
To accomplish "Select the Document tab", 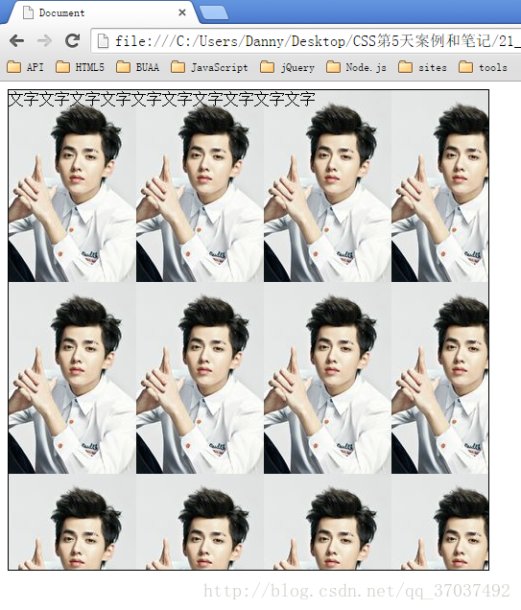I will tap(103, 12).
